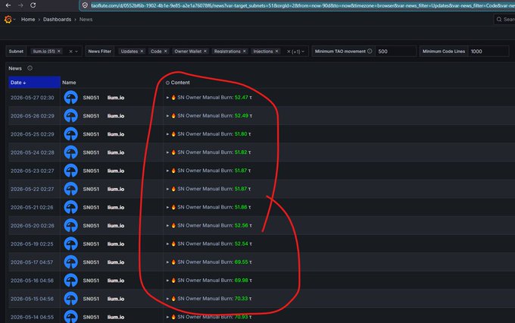This screenshot has width=515, height=323.
Task: Open the Grafana logo menu
Action: point(8,20)
